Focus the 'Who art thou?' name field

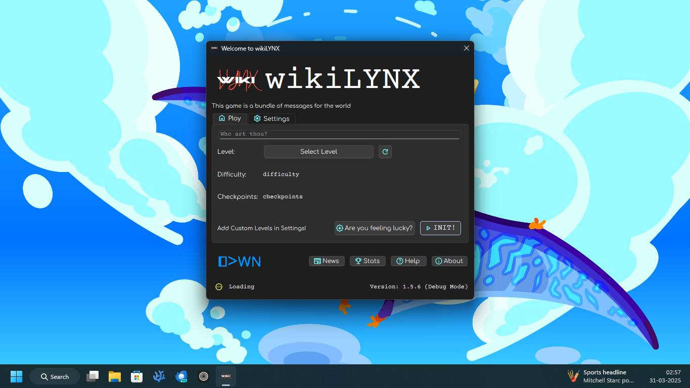click(339, 134)
